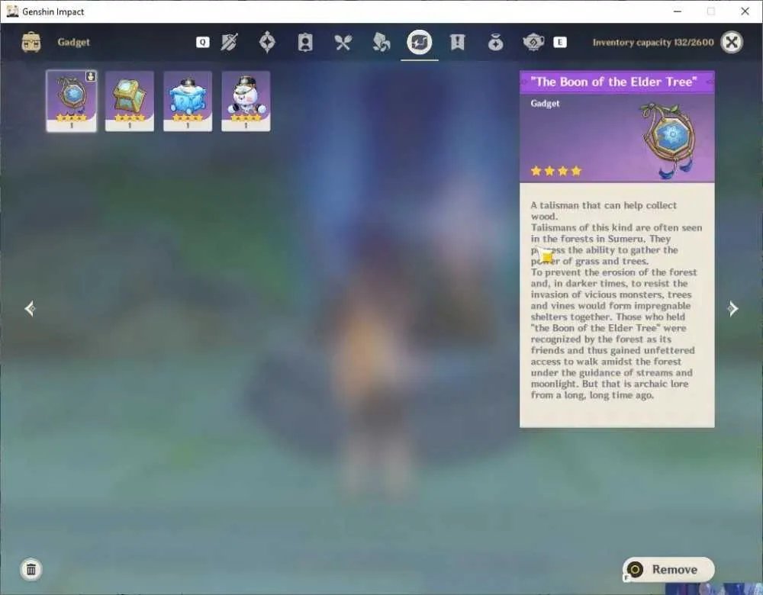Viewport: 763px width, 595px height.
Task: Close the inventory with the round X button
Action: click(x=732, y=42)
